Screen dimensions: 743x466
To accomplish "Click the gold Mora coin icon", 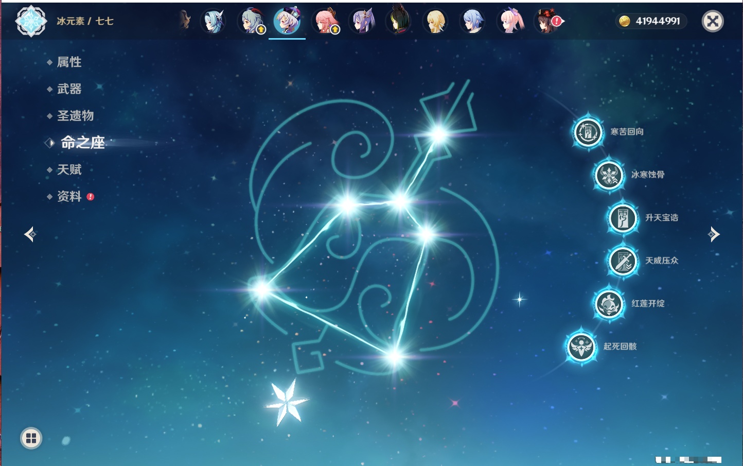I will pyautogui.click(x=625, y=21).
